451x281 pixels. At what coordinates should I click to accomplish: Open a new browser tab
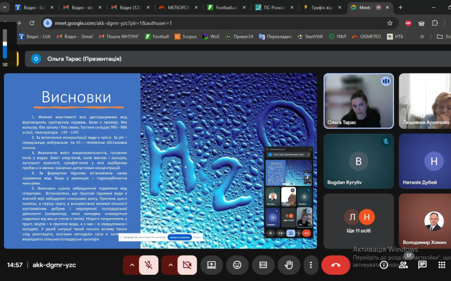pos(400,7)
